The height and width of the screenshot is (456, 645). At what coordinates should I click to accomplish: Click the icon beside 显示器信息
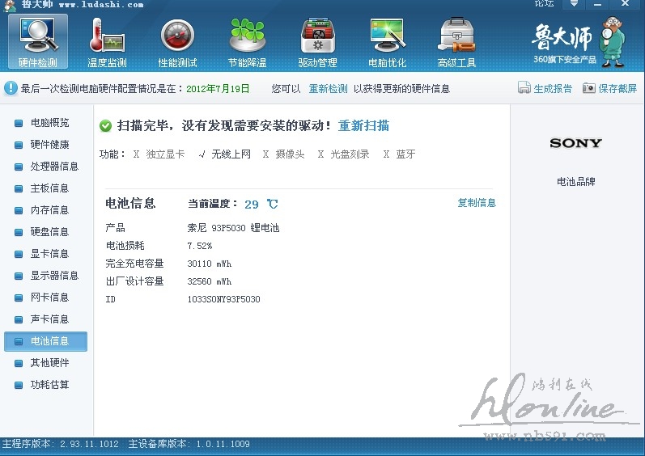(19, 275)
